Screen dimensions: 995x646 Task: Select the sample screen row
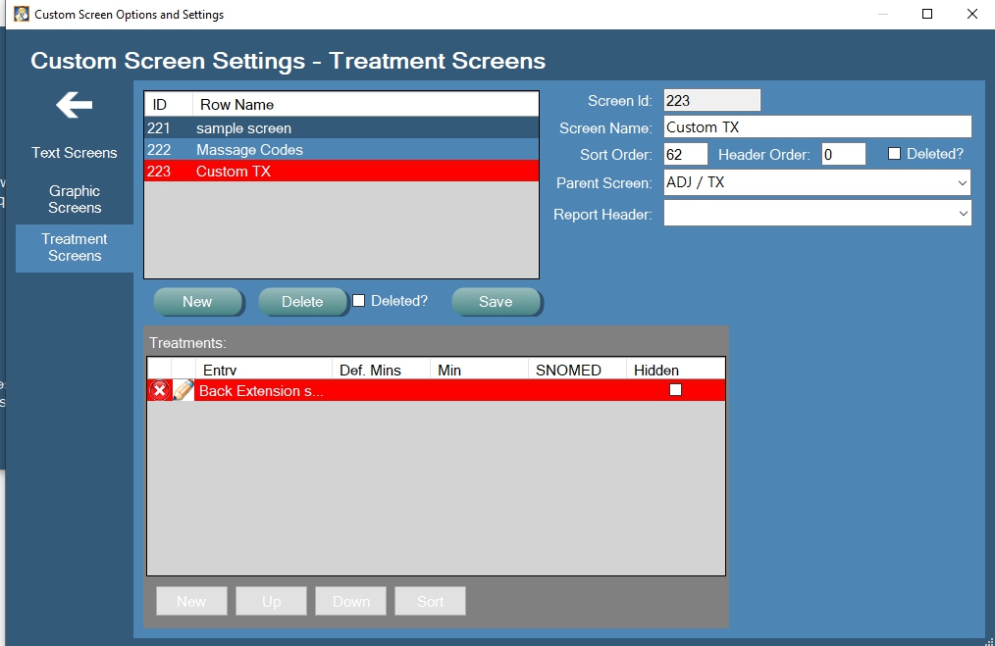(x=341, y=128)
